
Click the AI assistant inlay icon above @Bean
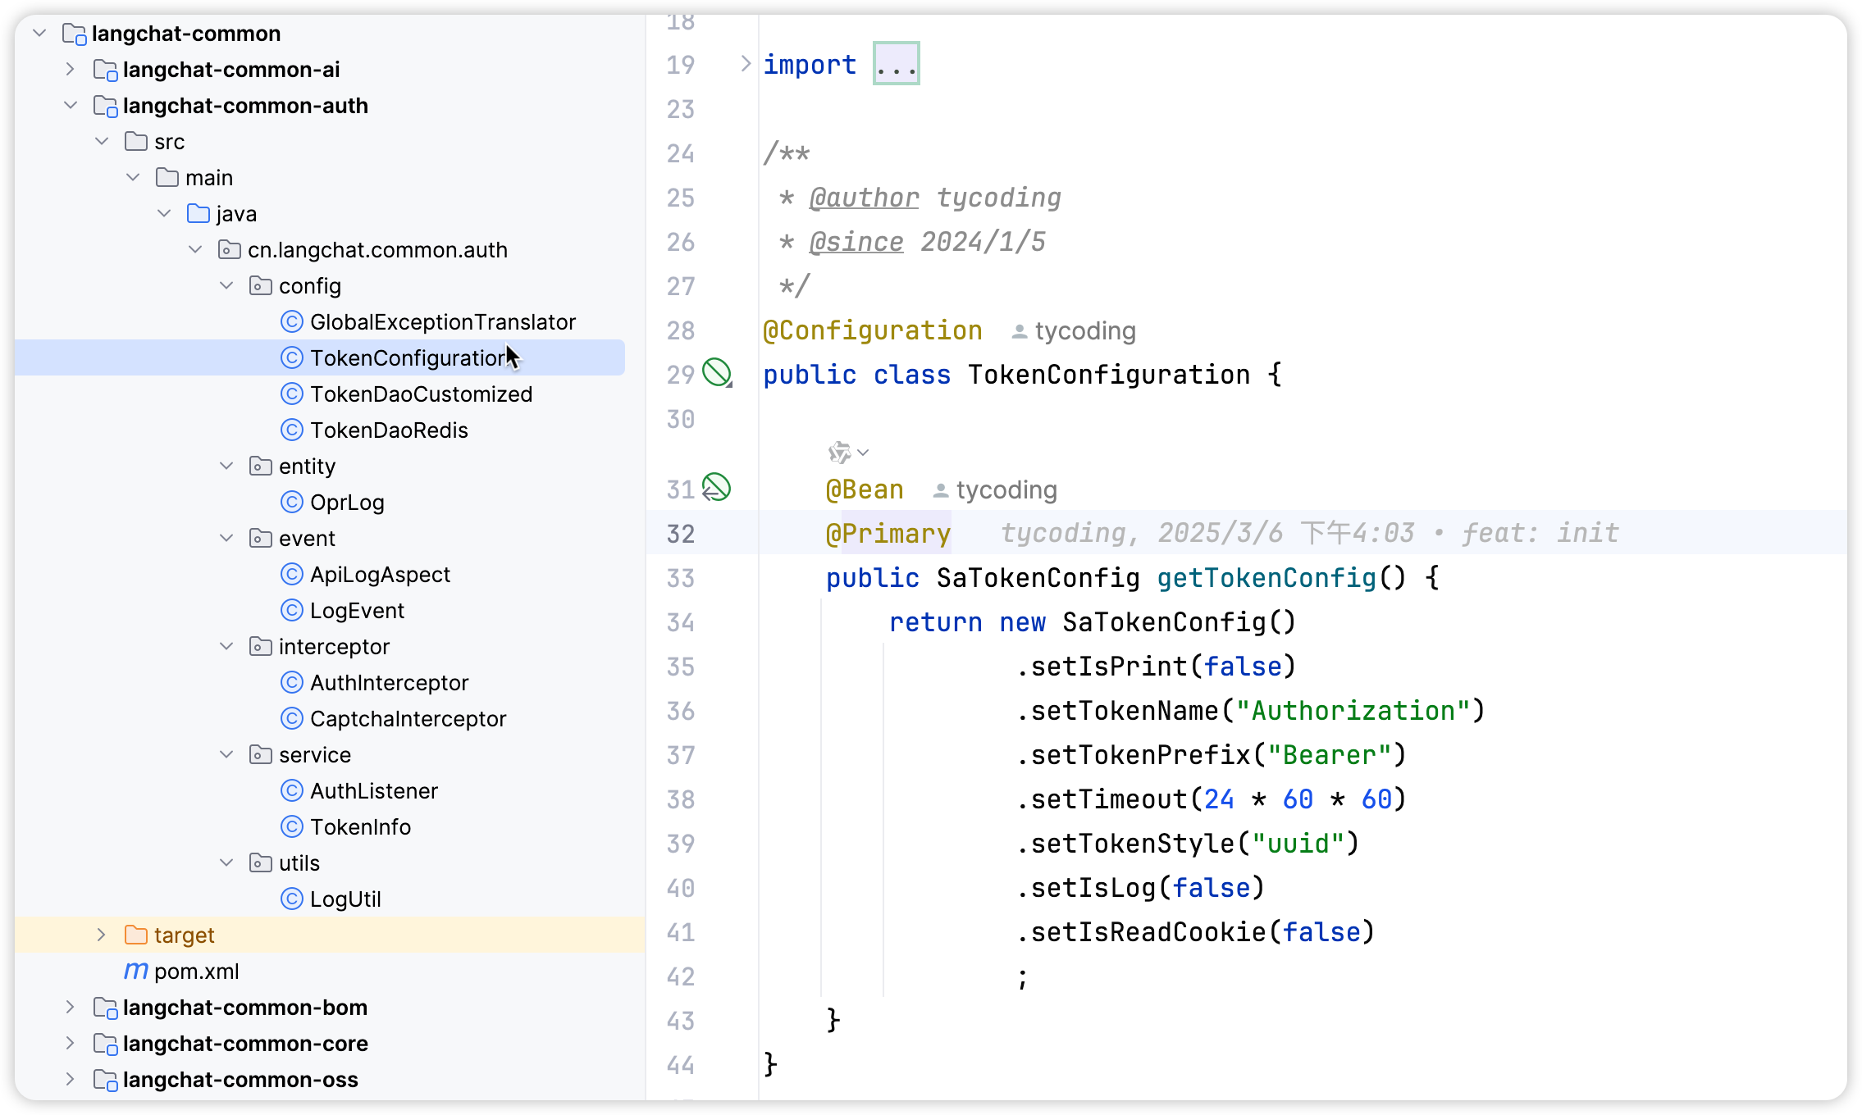coord(838,452)
